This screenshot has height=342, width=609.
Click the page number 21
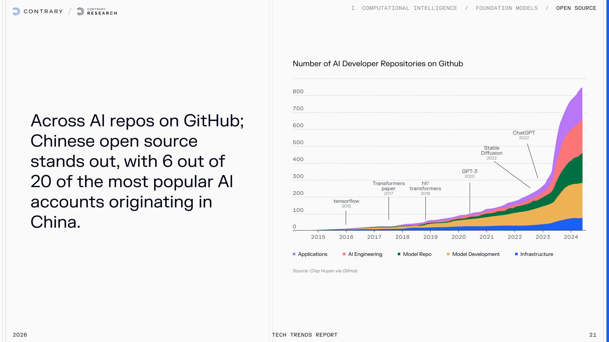pyautogui.click(x=593, y=335)
